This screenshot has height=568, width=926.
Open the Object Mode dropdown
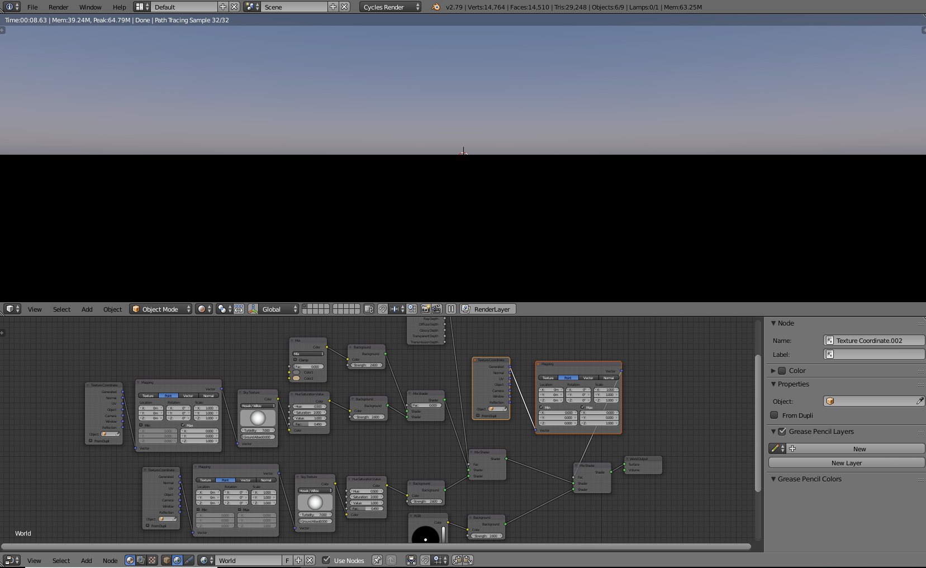160,309
